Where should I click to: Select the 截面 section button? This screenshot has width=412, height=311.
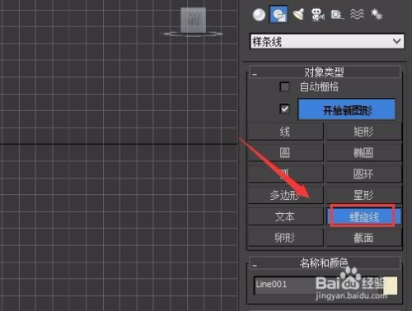click(363, 238)
